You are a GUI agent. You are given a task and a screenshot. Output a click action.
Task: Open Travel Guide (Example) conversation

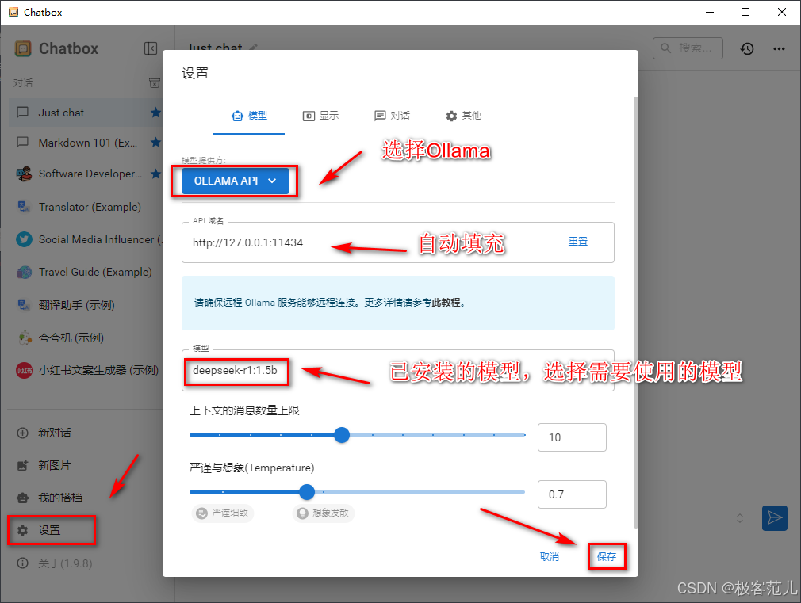tap(85, 272)
